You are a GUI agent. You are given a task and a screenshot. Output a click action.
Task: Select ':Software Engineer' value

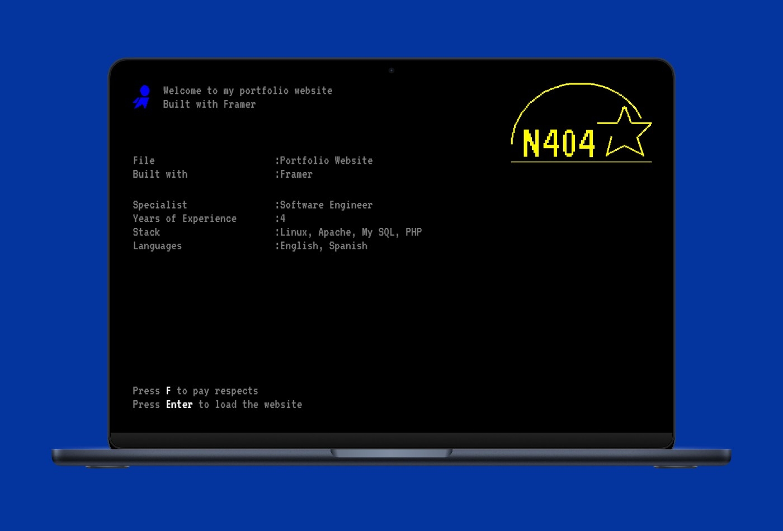click(x=324, y=205)
